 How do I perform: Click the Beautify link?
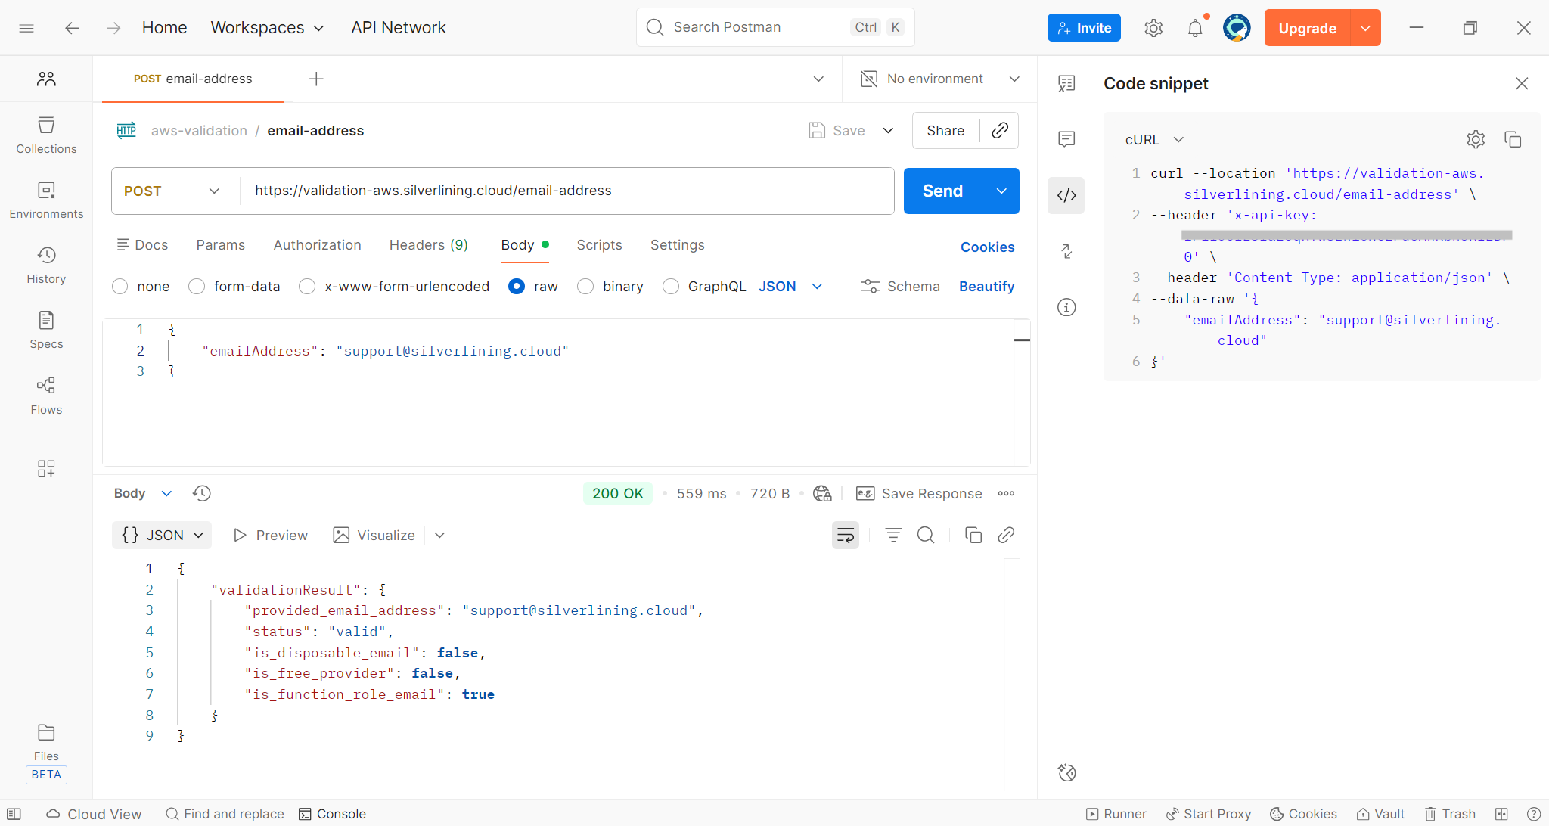pos(986,287)
